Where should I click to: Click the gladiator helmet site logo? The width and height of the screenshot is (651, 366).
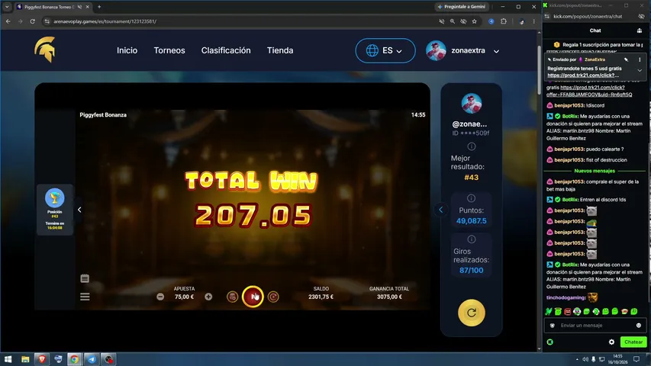click(45, 50)
